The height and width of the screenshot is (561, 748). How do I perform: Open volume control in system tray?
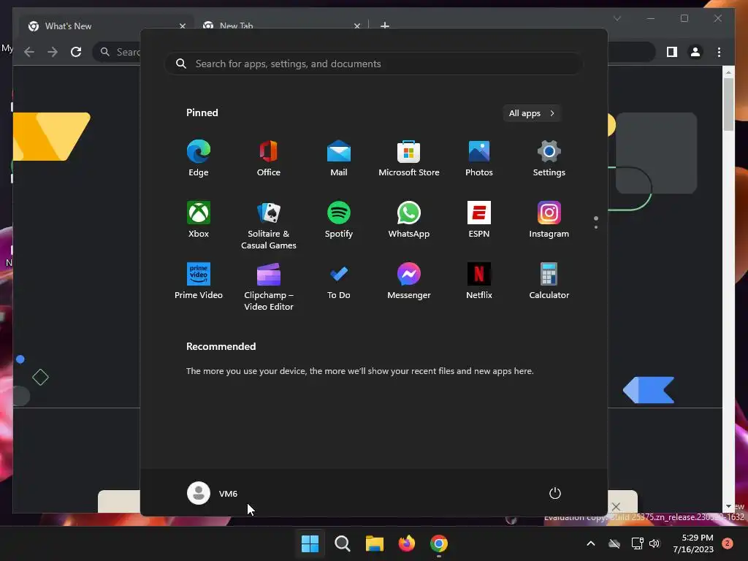654,543
